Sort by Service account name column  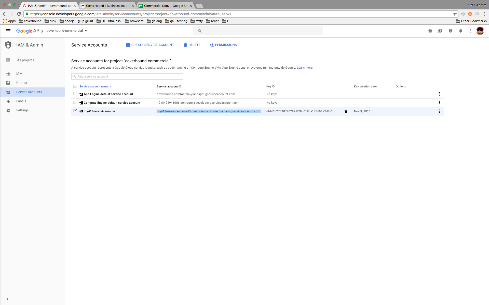(94, 86)
